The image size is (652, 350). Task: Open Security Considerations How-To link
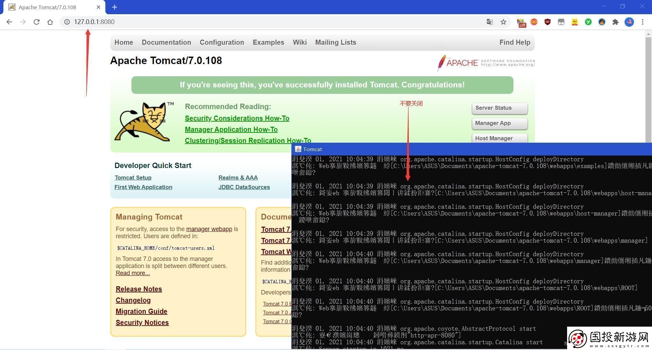[x=237, y=118]
